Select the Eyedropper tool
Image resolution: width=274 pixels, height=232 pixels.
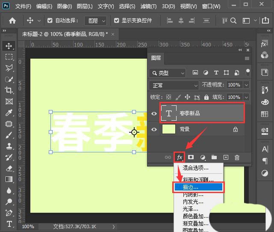coord(9,113)
